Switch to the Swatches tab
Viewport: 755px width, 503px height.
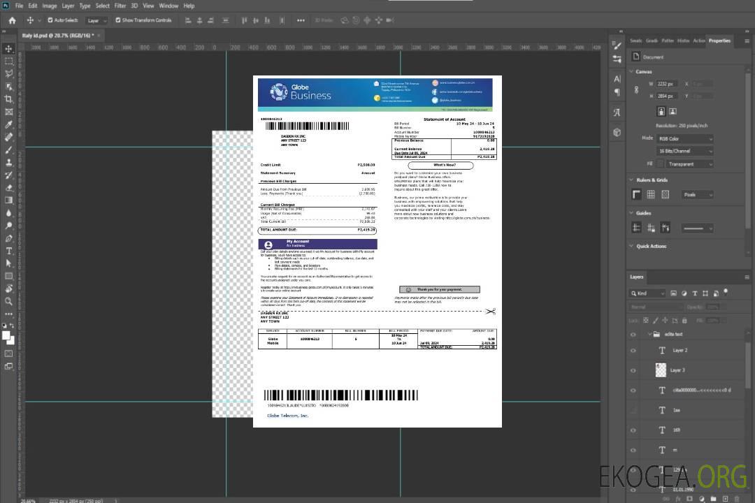636,41
